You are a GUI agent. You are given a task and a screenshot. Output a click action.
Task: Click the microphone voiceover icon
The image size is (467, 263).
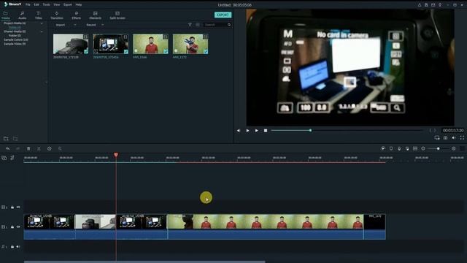(x=399, y=148)
